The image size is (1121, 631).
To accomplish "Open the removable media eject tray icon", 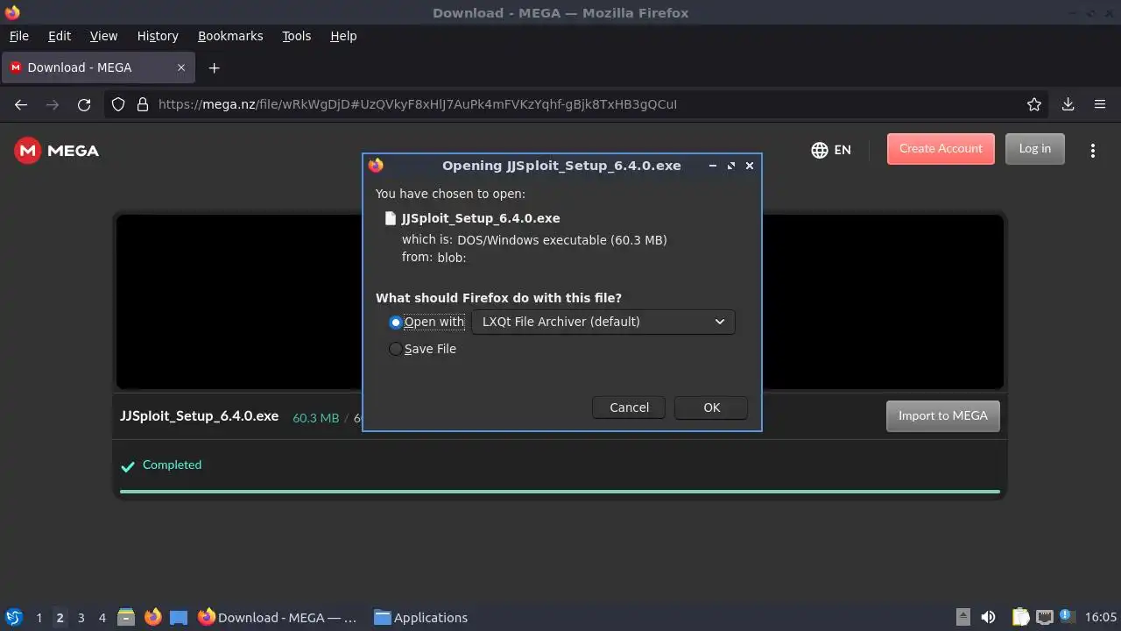I will tap(962, 617).
